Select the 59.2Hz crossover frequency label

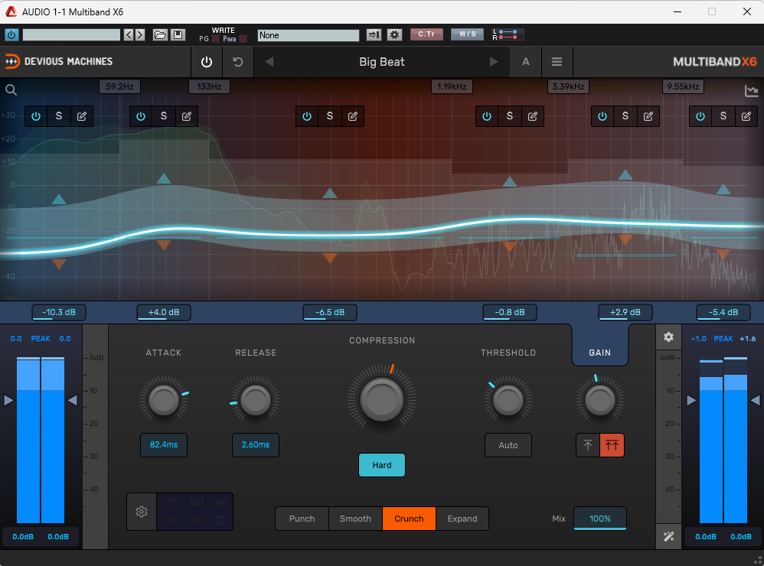[x=120, y=86]
